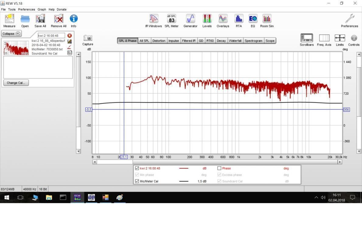The width and height of the screenshot is (362, 233).
Task: Switch to the Spectrogram tab
Action: (253, 41)
